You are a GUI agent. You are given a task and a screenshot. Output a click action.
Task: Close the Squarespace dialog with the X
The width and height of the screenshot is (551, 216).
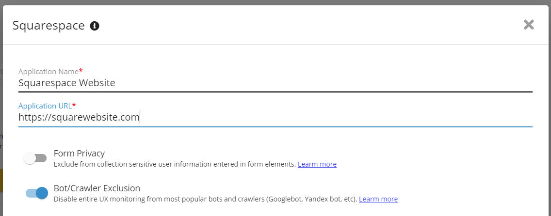[x=529, y=25]
